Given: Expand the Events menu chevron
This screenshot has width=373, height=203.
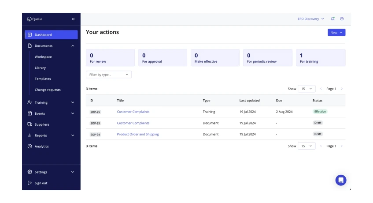Looking at the screenshot, I should pyautogui.click(x=73, y=113).
